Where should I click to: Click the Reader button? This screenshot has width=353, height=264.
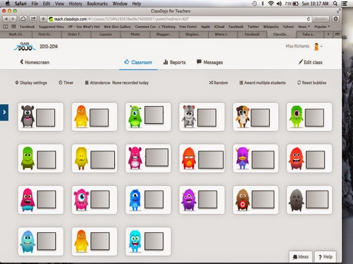click(321, 19)
